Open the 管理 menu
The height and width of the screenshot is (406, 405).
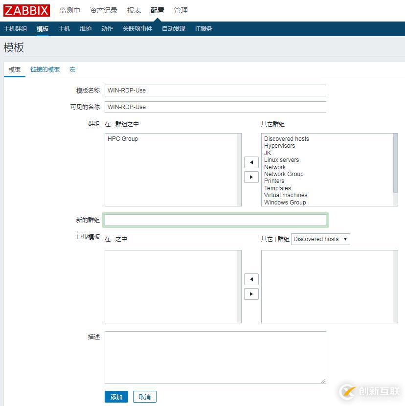click(181, 10)
